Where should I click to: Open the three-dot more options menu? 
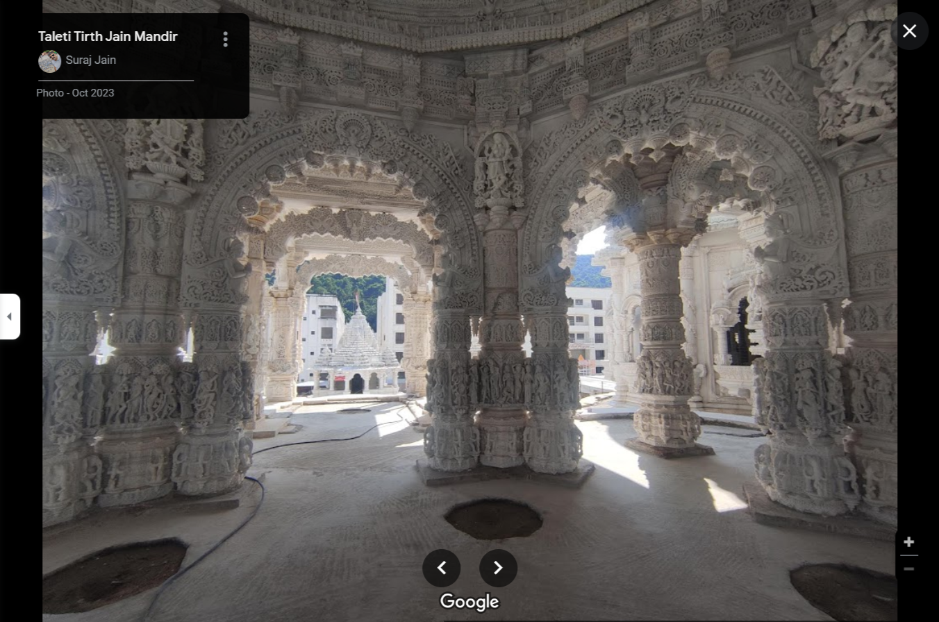pyautogui.click(x=225, y=39)
